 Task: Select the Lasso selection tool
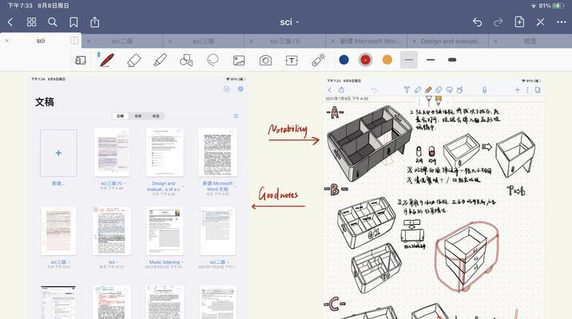[x=213, y=60]
